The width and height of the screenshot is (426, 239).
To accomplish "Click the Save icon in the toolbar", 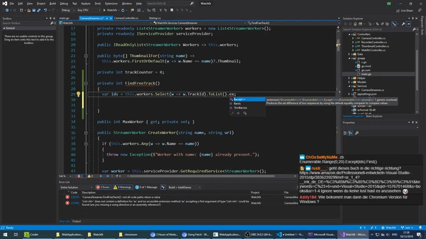I will tap(34, 11).
